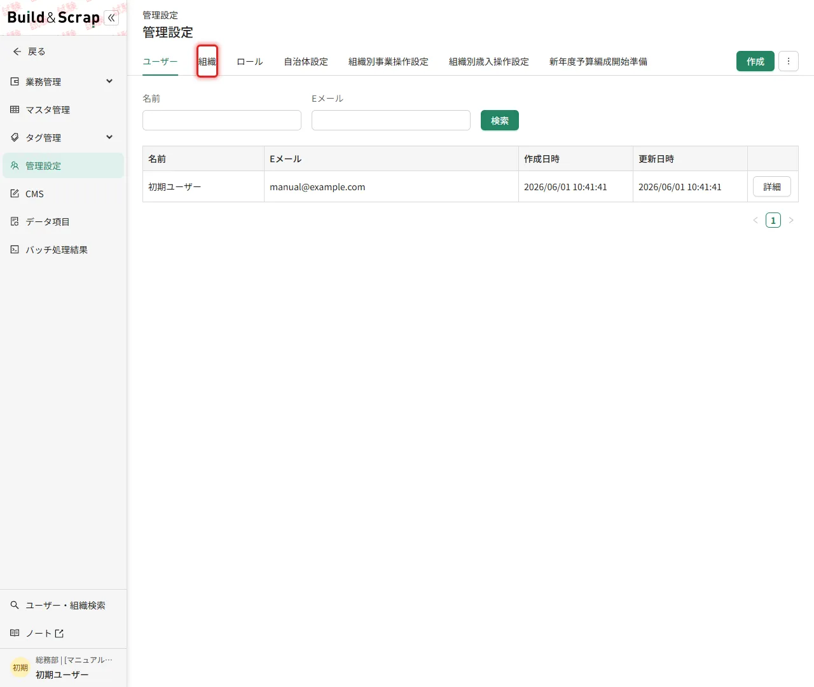
Task: Click the 更新日時 column header
Action: [x=690, y=158]
